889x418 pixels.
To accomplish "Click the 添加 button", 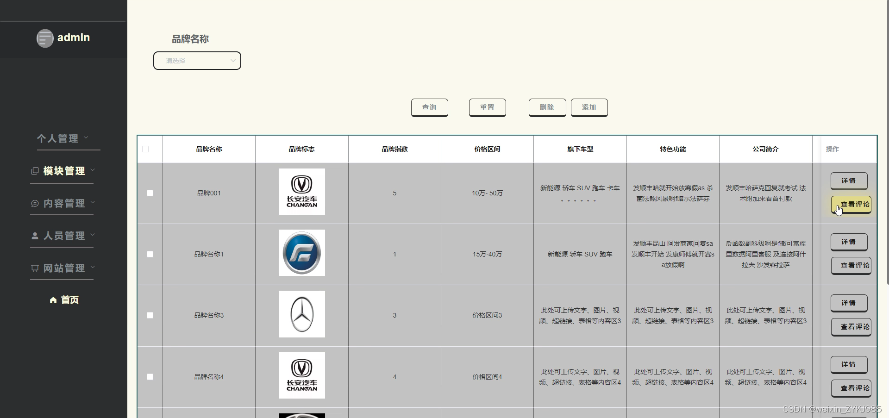I will 589,107.
